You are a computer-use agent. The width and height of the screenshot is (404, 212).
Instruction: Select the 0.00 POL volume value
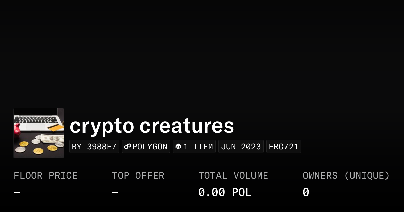tap(225, 192)
